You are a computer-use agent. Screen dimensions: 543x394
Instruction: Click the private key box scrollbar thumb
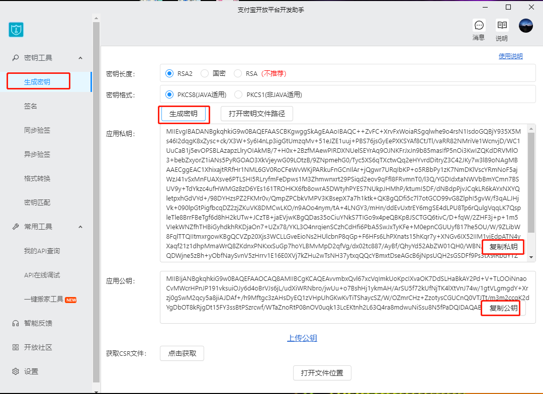pyautogui.click(x=531, y=183)
